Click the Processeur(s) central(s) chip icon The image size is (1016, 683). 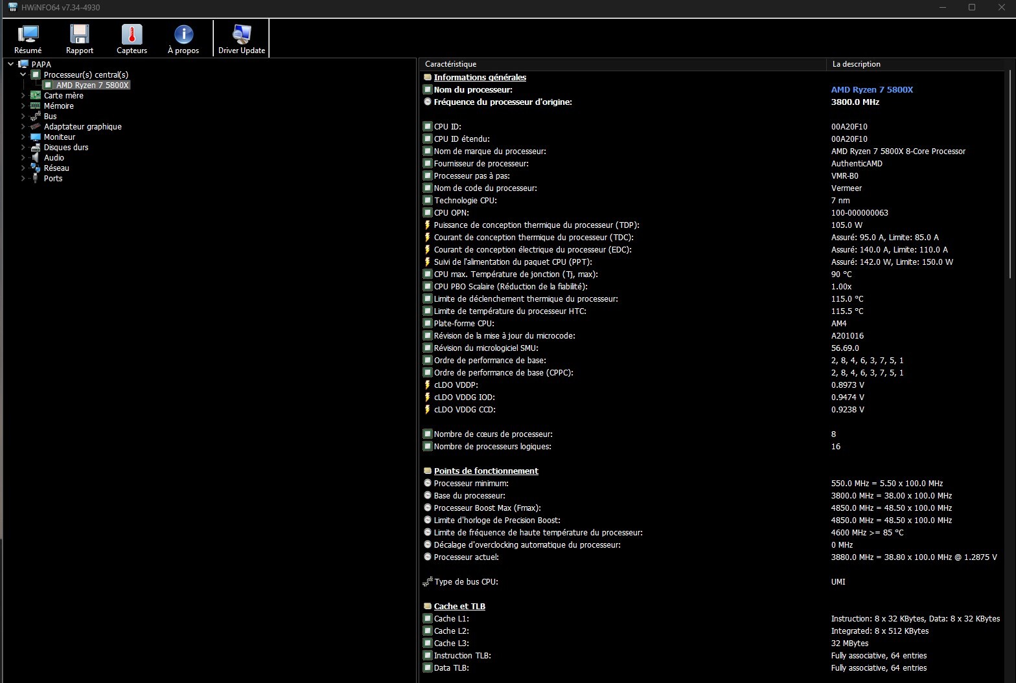coord(36,74)
